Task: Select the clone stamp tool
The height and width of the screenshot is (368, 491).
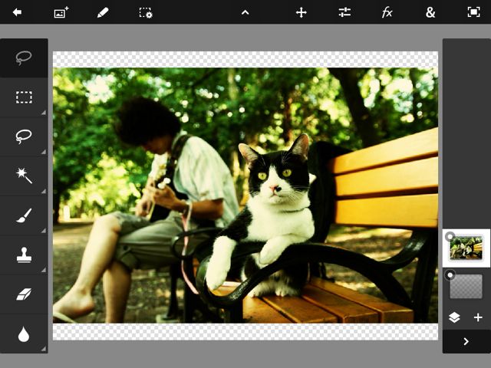Action: (x=24, y=255)
